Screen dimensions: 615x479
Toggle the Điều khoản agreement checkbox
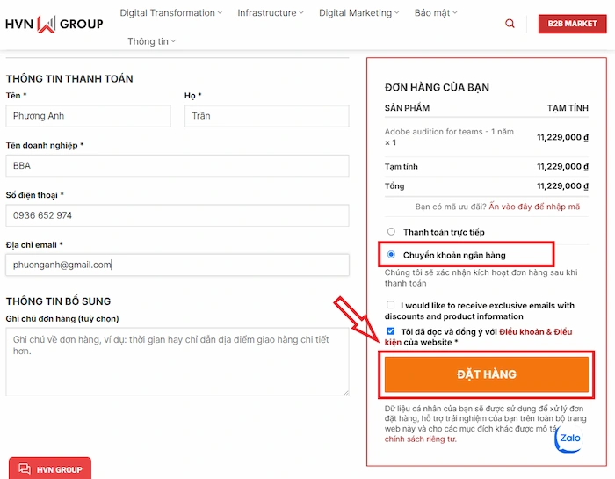391,331
